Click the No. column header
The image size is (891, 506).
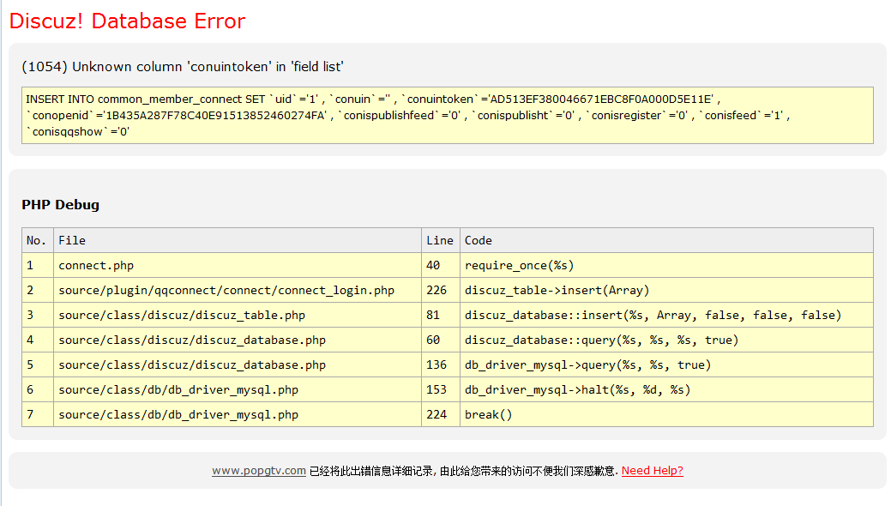pos(38,240)
